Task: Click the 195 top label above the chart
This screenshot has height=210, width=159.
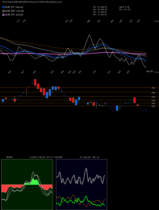Action: click(x=99, y=21)
